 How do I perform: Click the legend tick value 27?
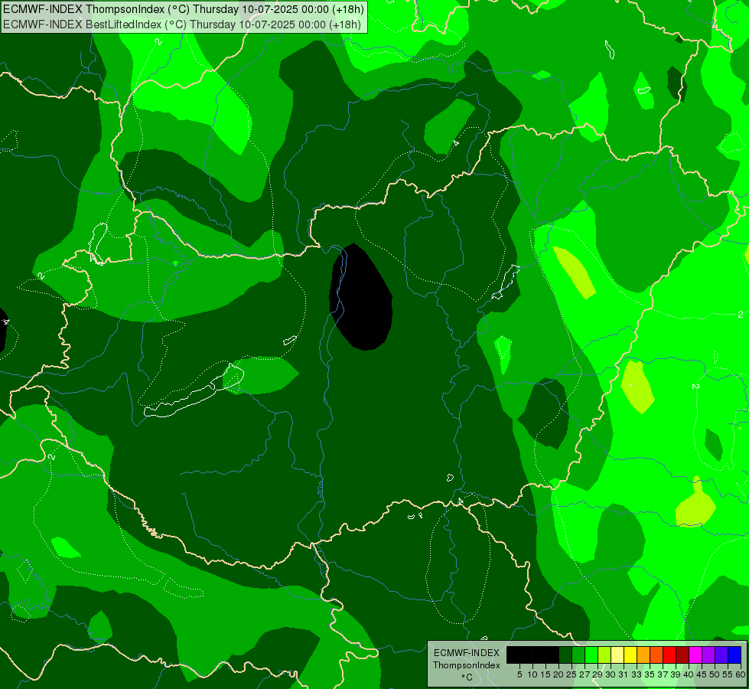pyautogui.click(x=585, y=674)
